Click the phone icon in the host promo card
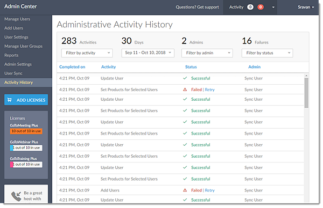The width and height of the screenshot is (323, 208). point(16,196)
